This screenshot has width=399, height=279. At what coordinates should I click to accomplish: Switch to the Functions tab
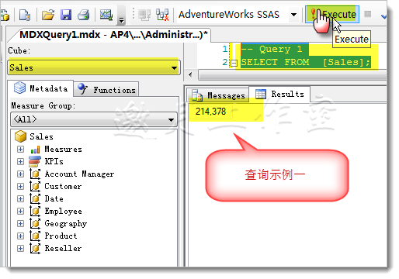[106, 90]
